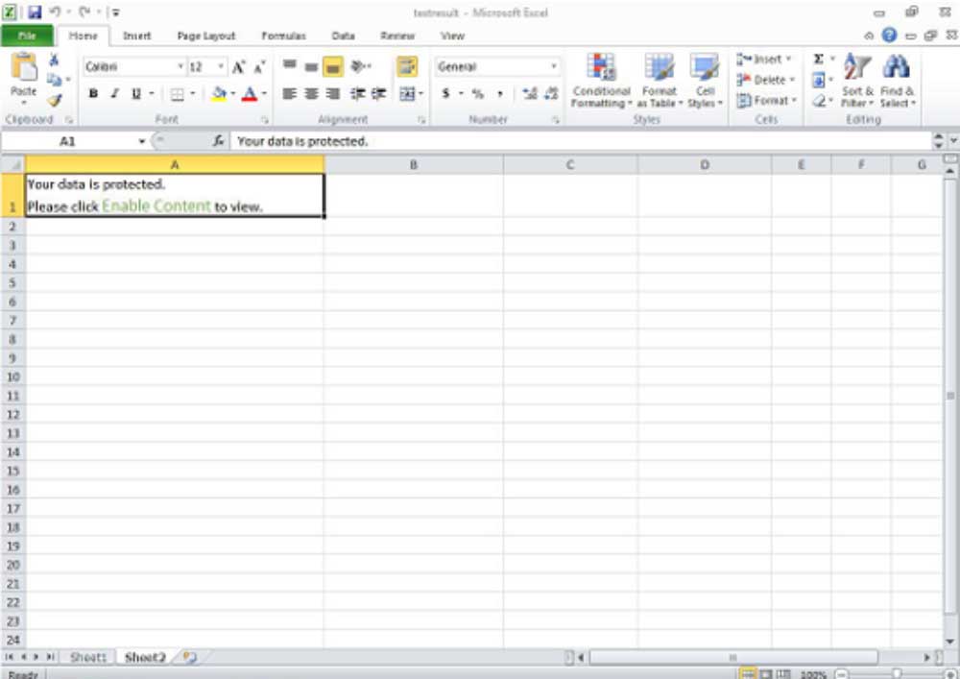Open Cell Styles gallery
This screenshot has width=960, height=679.
[705, 81]
